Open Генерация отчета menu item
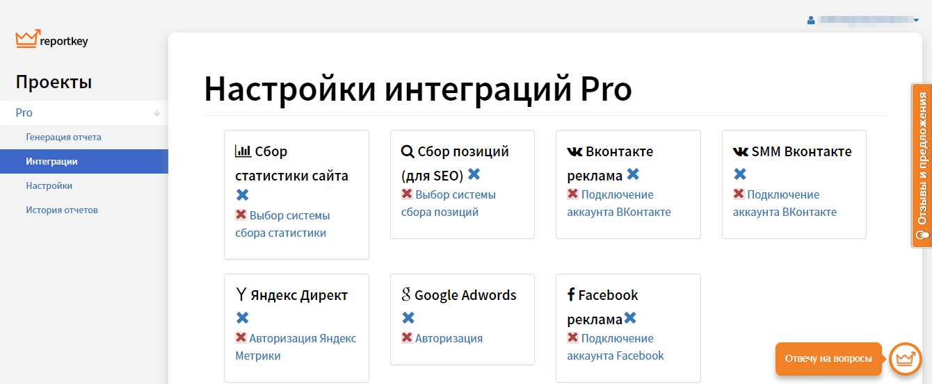This screenshot has width=932, height=384. pos(63,137)
